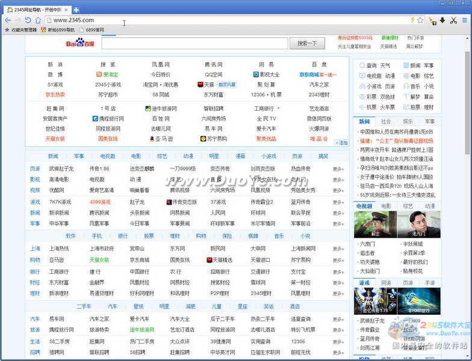The width and height of the screenshot is (472, 361).
Task: Open 查询 天气 quick tool
Action: [375, 65]
